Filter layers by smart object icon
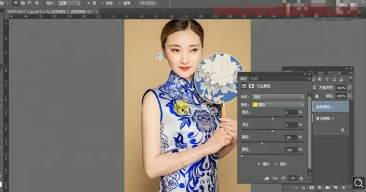This screenshot has width=366, height=192. point(341,79)
